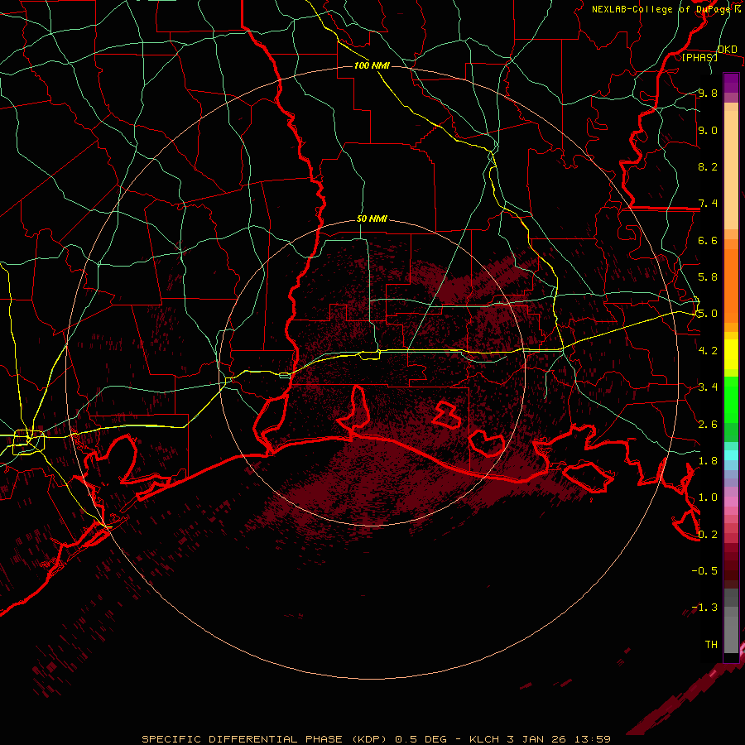The height and width of the screenshot is (745, 745).
Task: Click the 0.2 value on the color scale
Action: tap(708, 534)
